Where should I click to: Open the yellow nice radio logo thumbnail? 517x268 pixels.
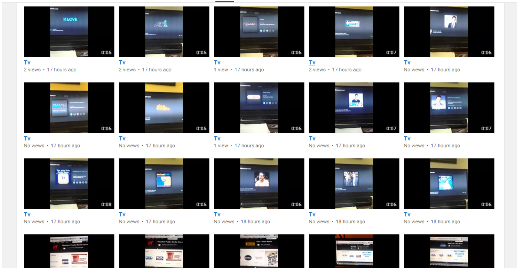coord(164,108)
